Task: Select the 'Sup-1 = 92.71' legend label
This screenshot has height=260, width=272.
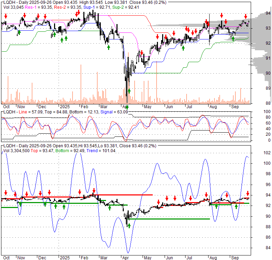Action: [x=97, y=7]
